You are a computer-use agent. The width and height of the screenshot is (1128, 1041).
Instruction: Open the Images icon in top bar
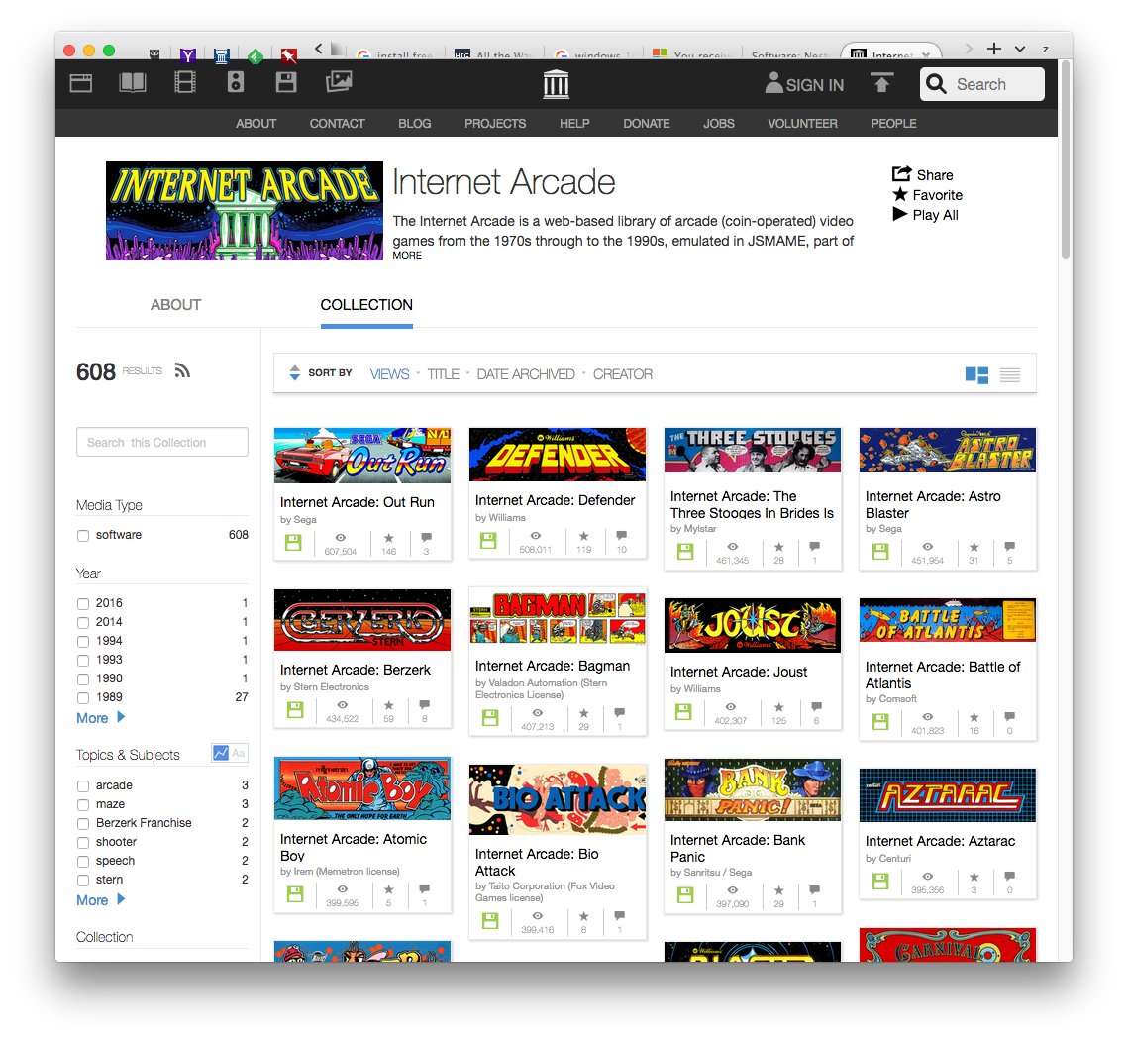pyautogui.click(x=338, y=82)
